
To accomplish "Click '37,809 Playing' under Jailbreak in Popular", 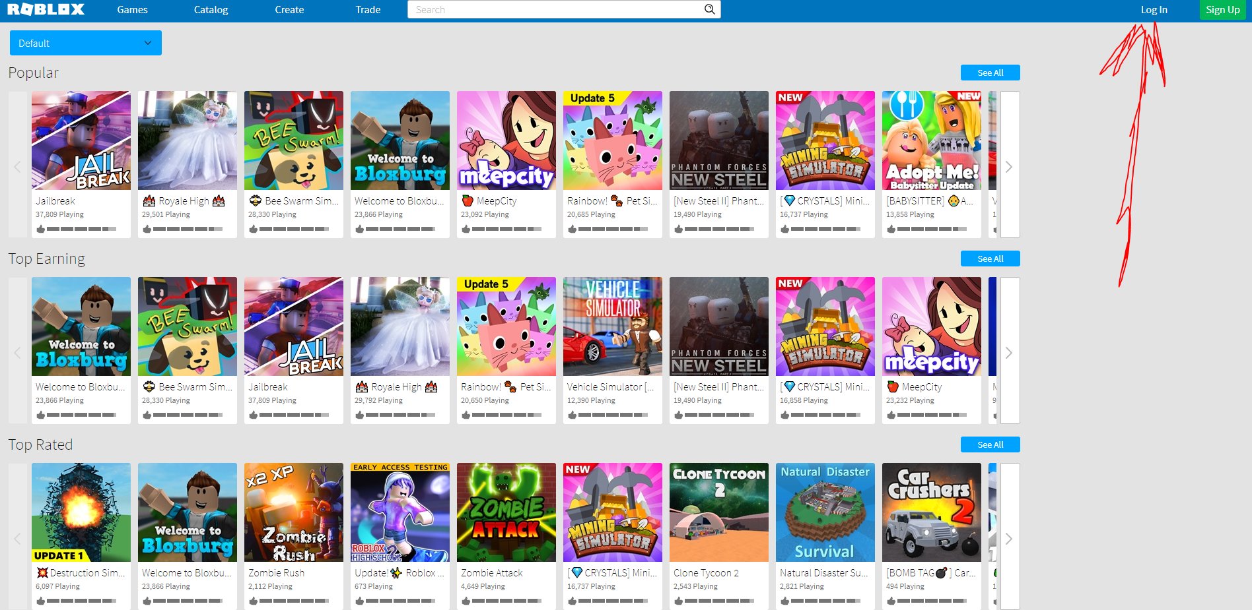I will (x=59, y=214).
